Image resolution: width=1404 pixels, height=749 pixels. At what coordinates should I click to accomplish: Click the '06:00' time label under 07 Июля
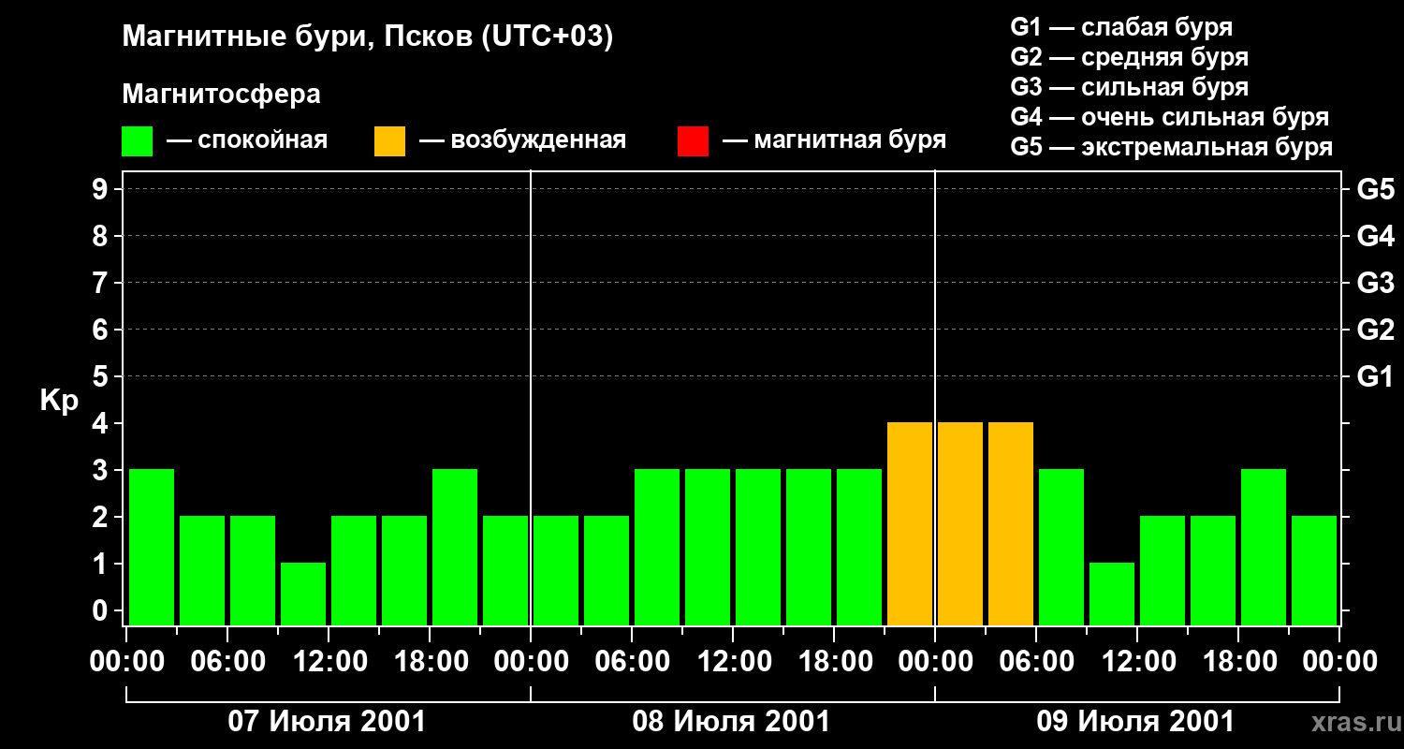point(227,662)
